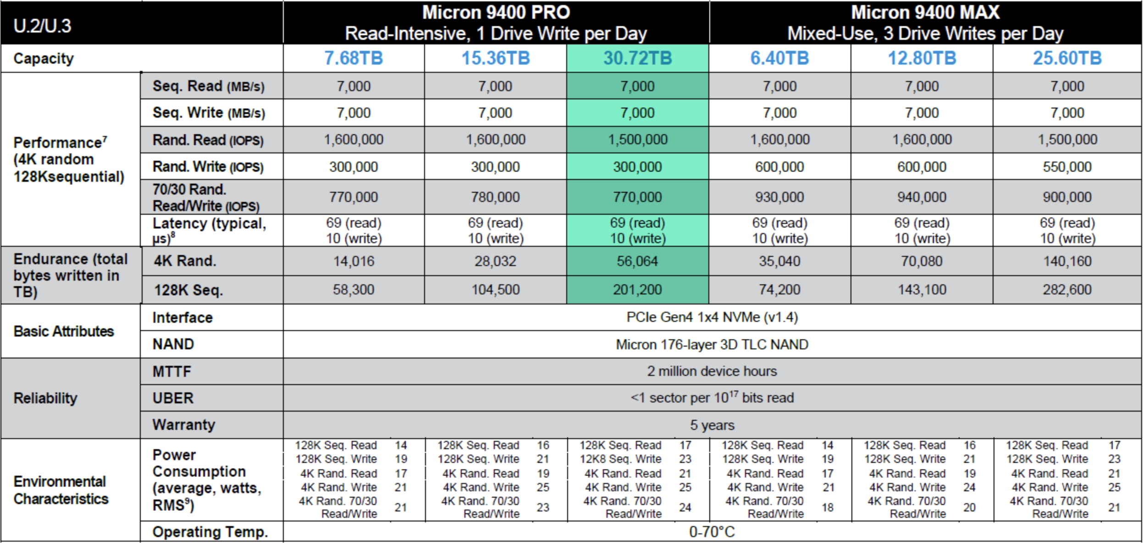
Task: Click the Power Consumption row label
Action: pyautogui.click(x=207, y=480)
